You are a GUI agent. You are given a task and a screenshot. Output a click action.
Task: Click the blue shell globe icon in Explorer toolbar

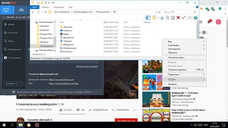[x=196, y=18]
